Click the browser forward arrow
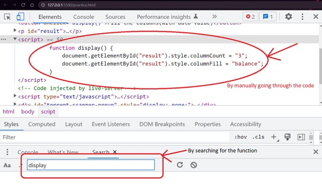 14,5
